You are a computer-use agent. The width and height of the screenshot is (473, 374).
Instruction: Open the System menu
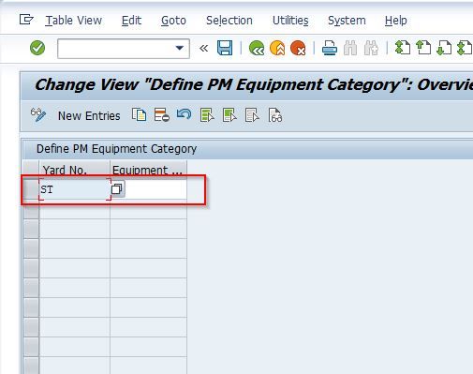(x=347, y=21)
